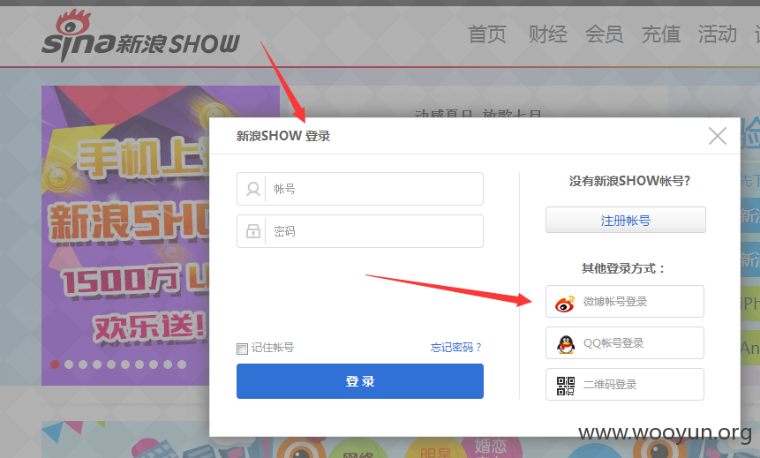Open the 充值 nav item
This screenshot has width=760, height=458.
(661, 35)
